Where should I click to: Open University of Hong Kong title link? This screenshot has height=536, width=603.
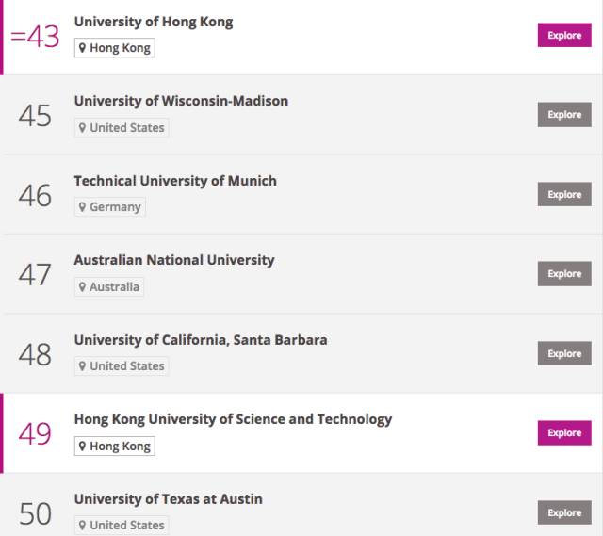click(154, 22)
